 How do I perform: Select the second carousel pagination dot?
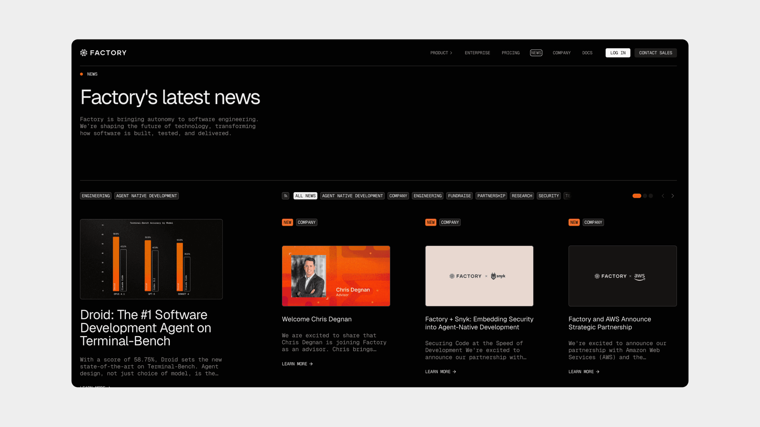[x=645, y=196]
